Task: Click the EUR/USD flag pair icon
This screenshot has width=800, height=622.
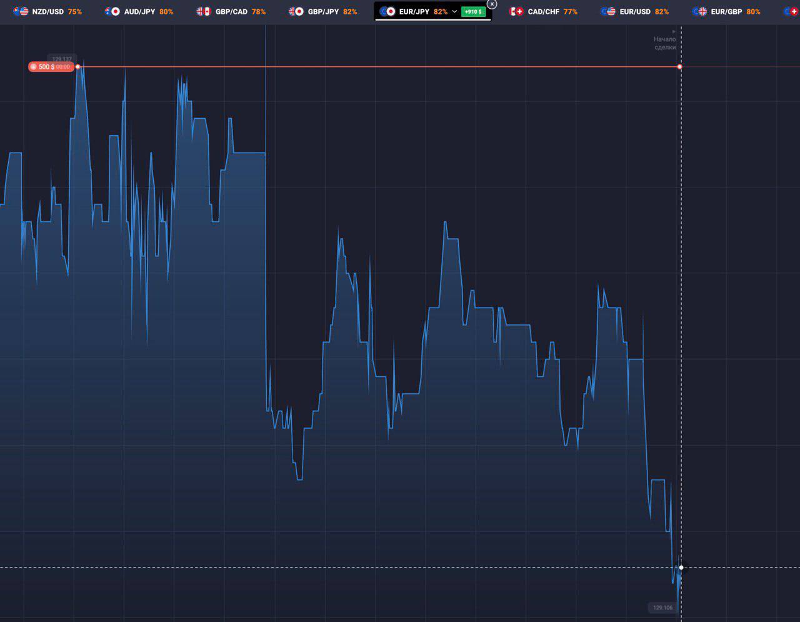Action: pyautogui.click(x=608, y=12)
